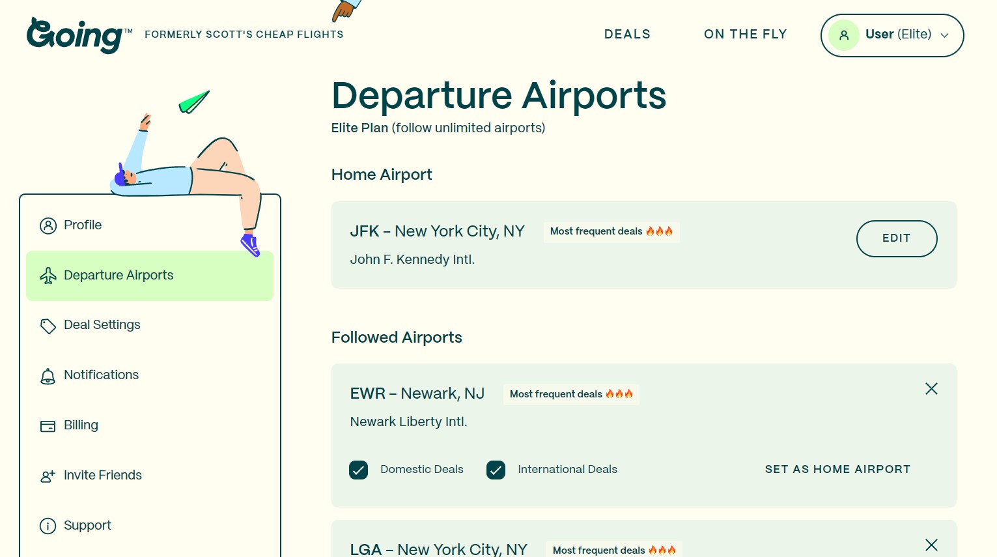Click the Most frequent deals badge for JFK

coord(611,232)
